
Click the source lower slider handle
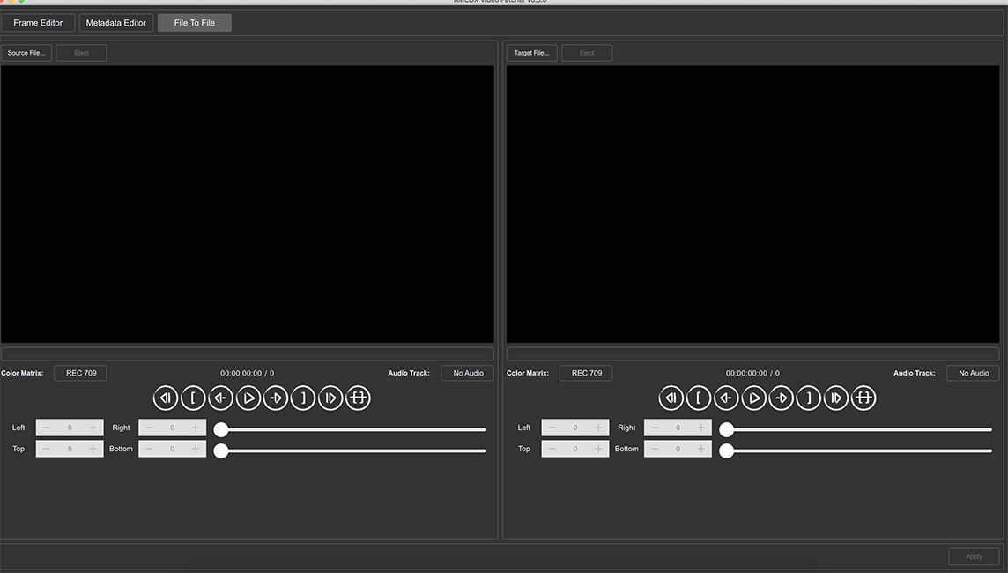[x=221, y=450]
